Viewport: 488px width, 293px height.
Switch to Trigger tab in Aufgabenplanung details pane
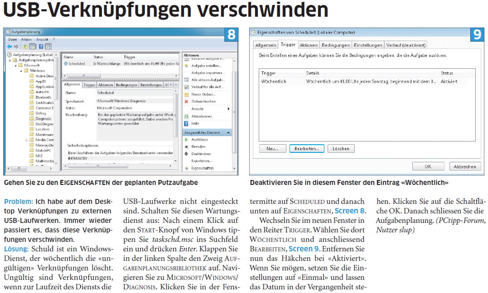coord(89,85)
